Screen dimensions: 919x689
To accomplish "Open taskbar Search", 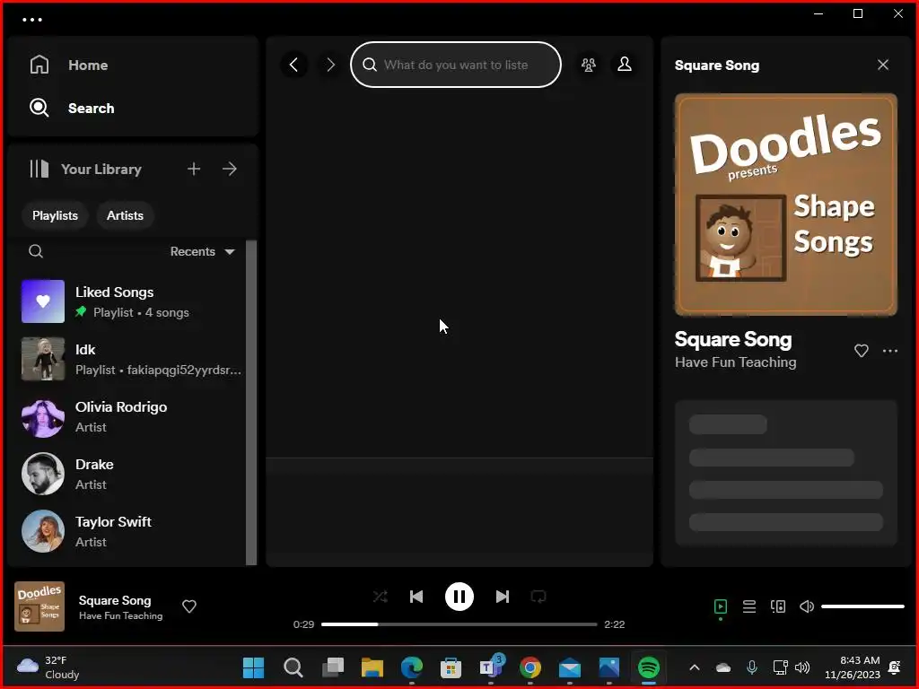I will (293, 667).
